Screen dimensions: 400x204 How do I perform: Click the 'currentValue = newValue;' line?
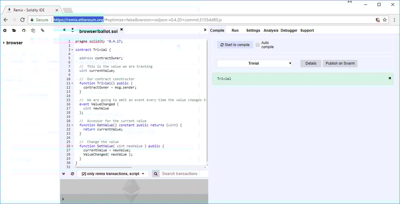[107, 150]
